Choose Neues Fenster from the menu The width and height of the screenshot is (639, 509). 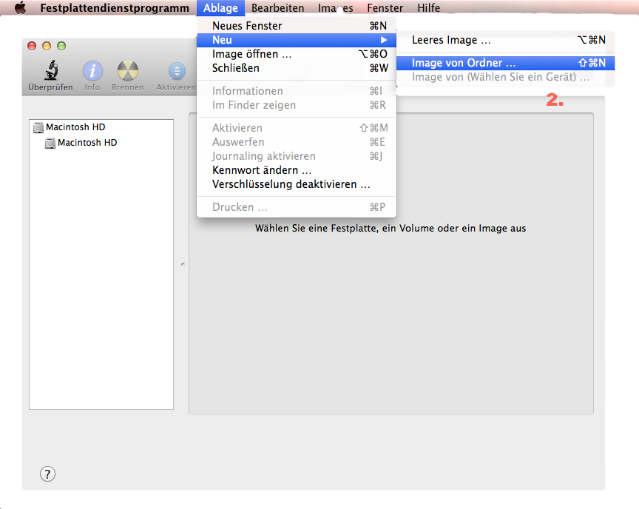(x=297, y=26)
